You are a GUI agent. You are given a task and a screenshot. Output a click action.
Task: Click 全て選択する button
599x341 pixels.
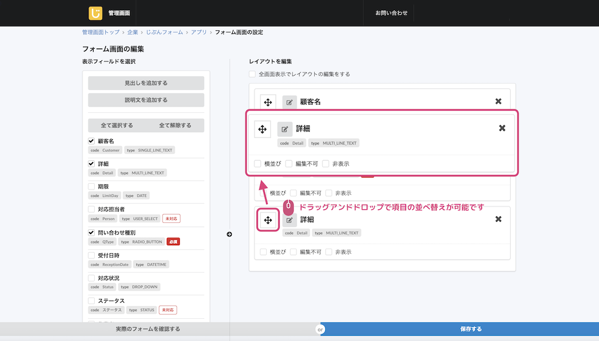117,125
